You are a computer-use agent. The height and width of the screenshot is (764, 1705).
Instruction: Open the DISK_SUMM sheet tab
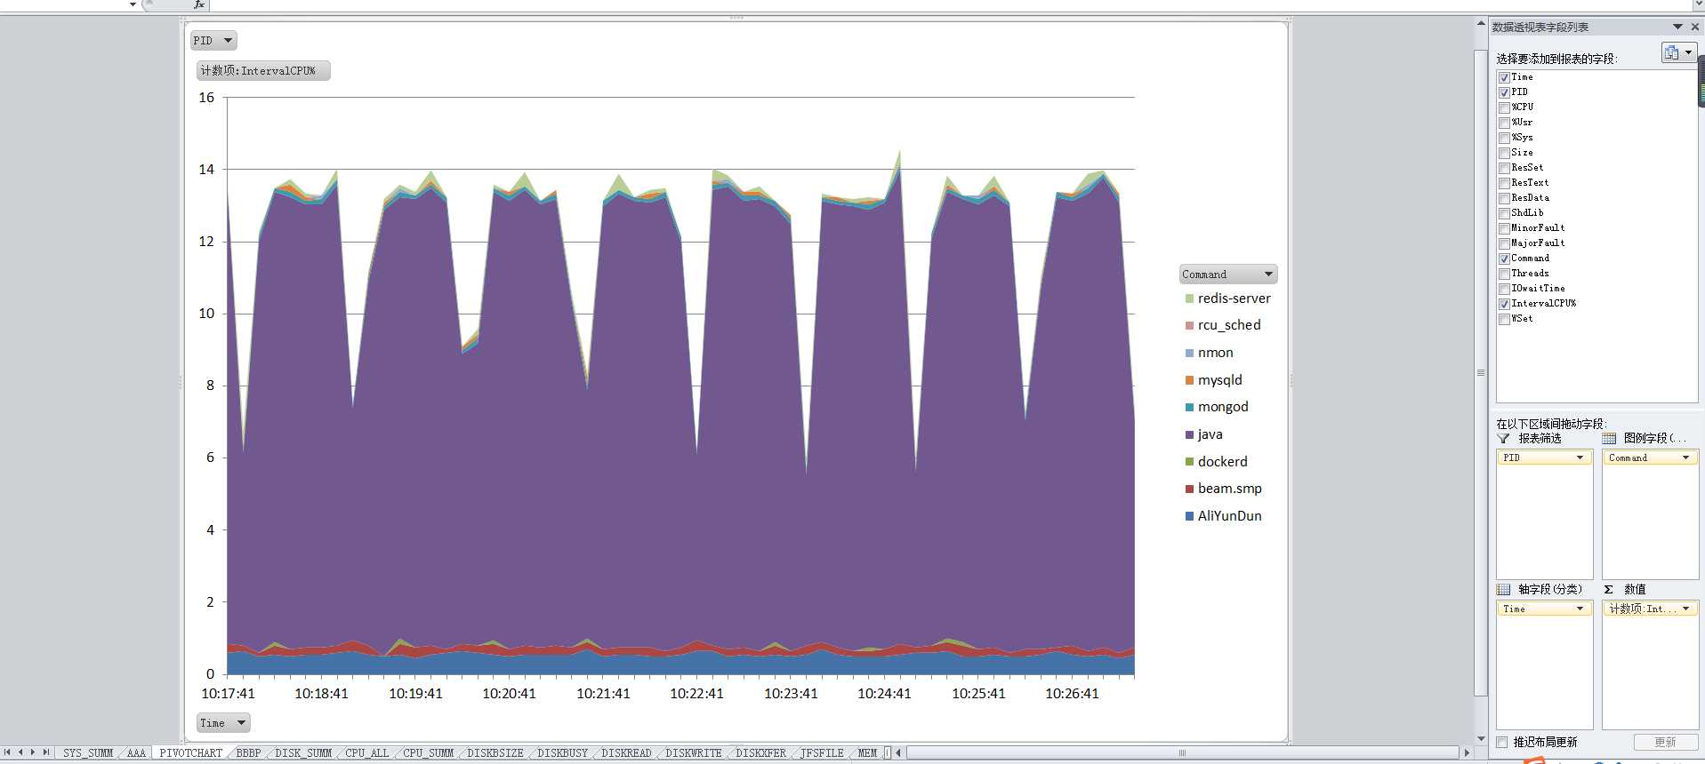click(303, 753)
